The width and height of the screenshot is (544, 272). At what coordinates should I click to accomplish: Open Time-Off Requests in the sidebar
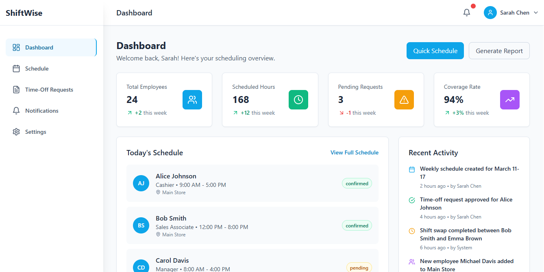click(51, 90)
